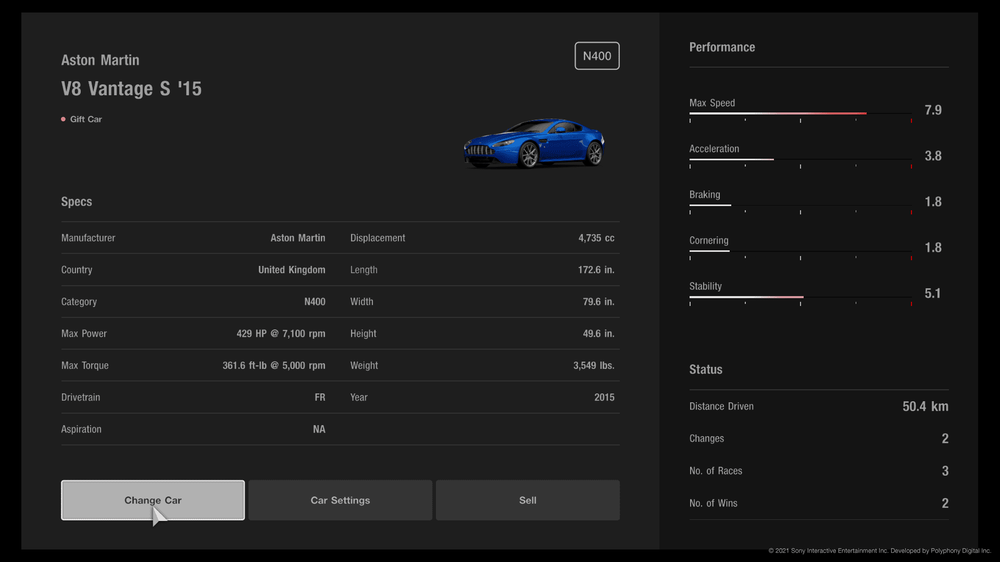Screen dimensions: 1000x562
Task: Click the Category value 'N400' in specs
Action: pos(315,302)
